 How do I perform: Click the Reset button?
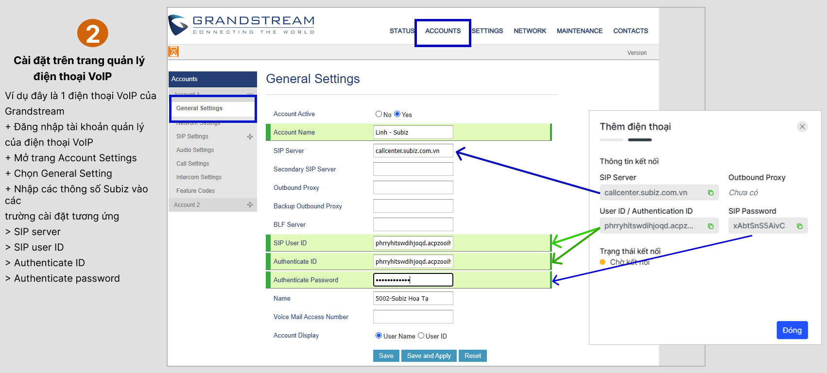472,356
